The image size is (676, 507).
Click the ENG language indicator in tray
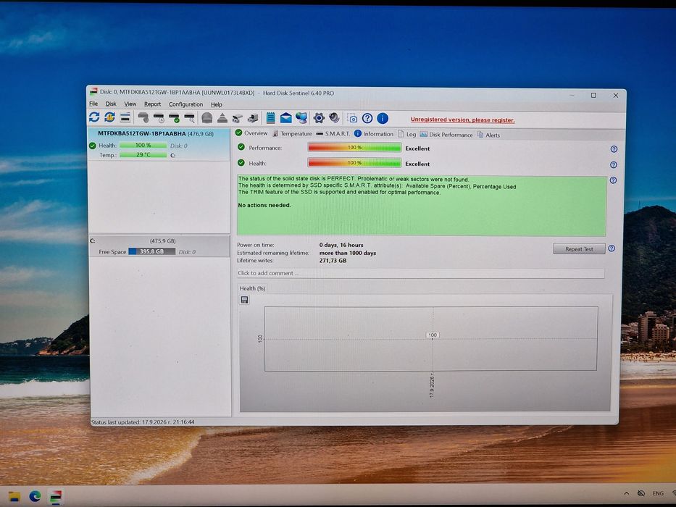click(658, 493)
